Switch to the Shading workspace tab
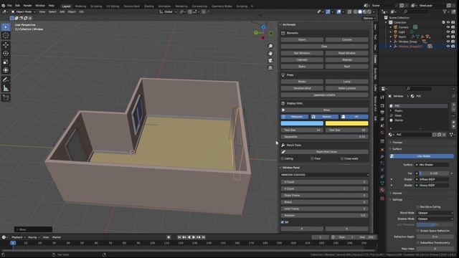Image resolution: width=459 pixels, height=258 pixels. [x=148, y=6]
